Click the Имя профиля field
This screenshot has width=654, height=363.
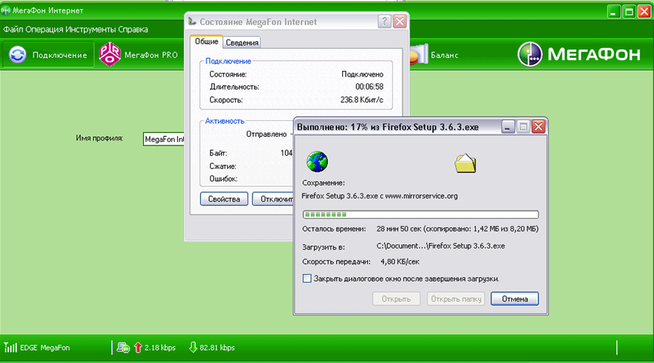(x=164, y=139)
